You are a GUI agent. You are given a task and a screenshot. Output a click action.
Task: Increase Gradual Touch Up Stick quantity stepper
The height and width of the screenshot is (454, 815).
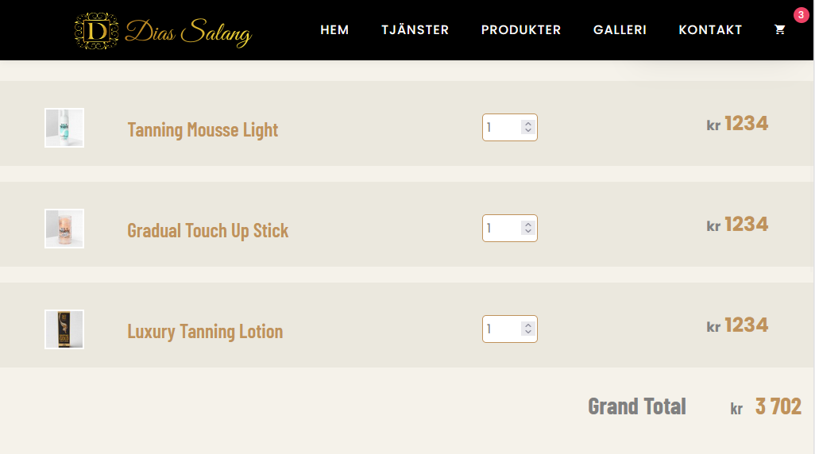528,225
